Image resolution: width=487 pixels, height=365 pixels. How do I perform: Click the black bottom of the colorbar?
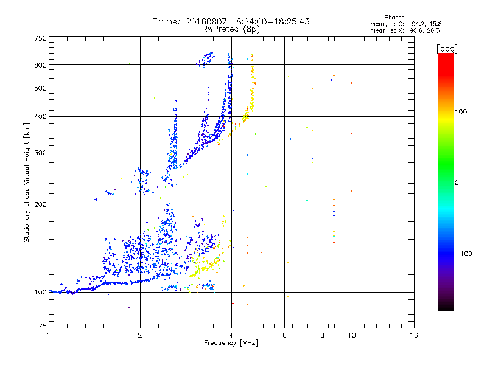point(446,306)
